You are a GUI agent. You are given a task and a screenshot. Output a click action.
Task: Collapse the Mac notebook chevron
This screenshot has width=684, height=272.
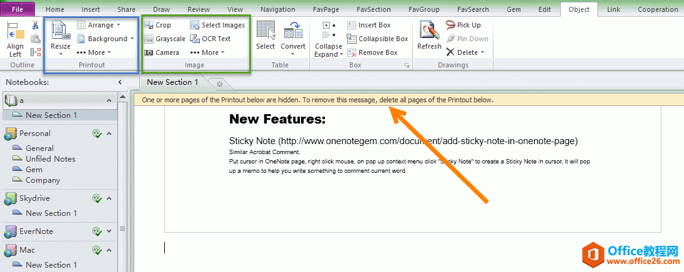pyautogui.click(x=109, y=250)
